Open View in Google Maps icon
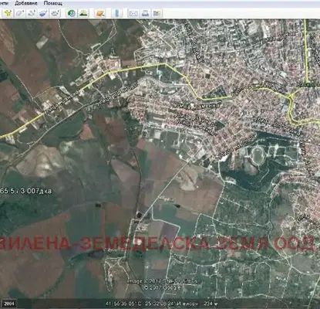Image resolution: width=320 pixels, height=309 pixels. coord(157,13)
